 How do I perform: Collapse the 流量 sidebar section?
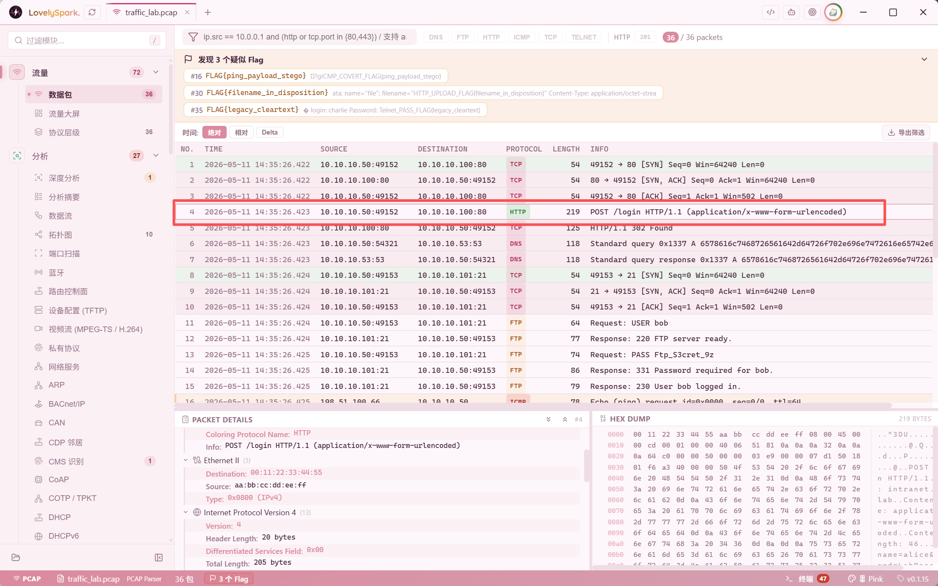[155, 72]
